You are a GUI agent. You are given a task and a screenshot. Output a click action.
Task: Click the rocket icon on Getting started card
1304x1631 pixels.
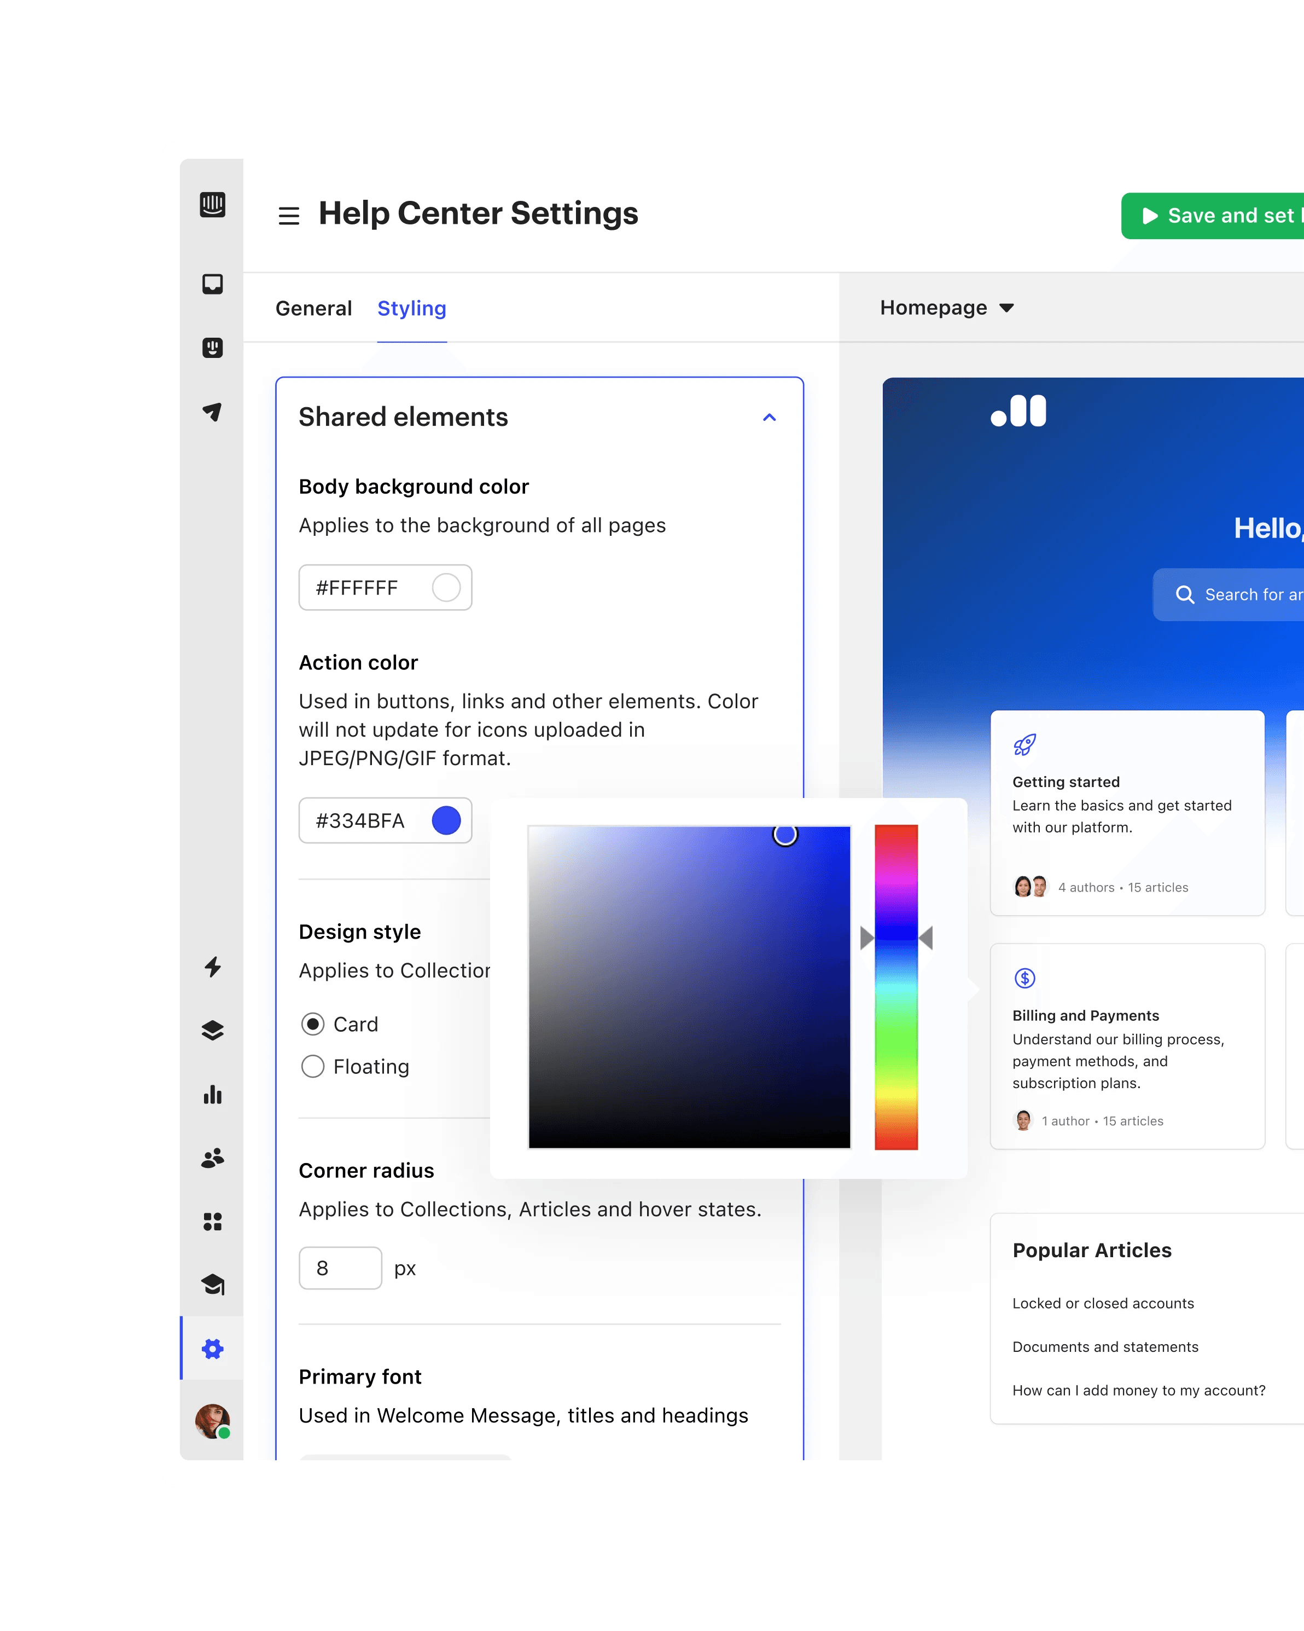tap(1024, 745)
